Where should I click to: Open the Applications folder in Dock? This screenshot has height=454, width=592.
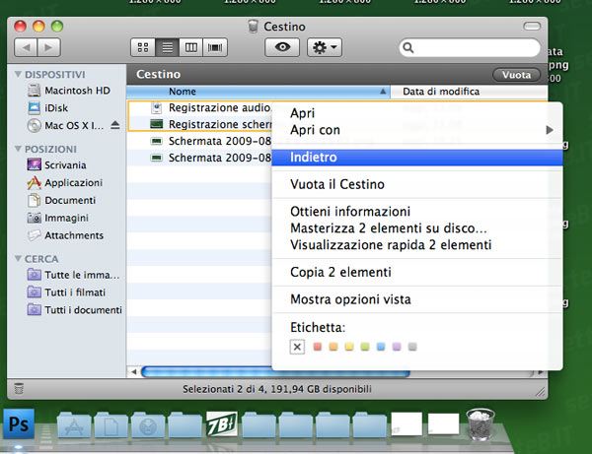[74, 425]
